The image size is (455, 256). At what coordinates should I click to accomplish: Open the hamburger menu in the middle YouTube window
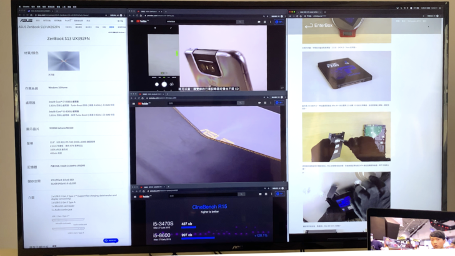click(x=134, y=104)
